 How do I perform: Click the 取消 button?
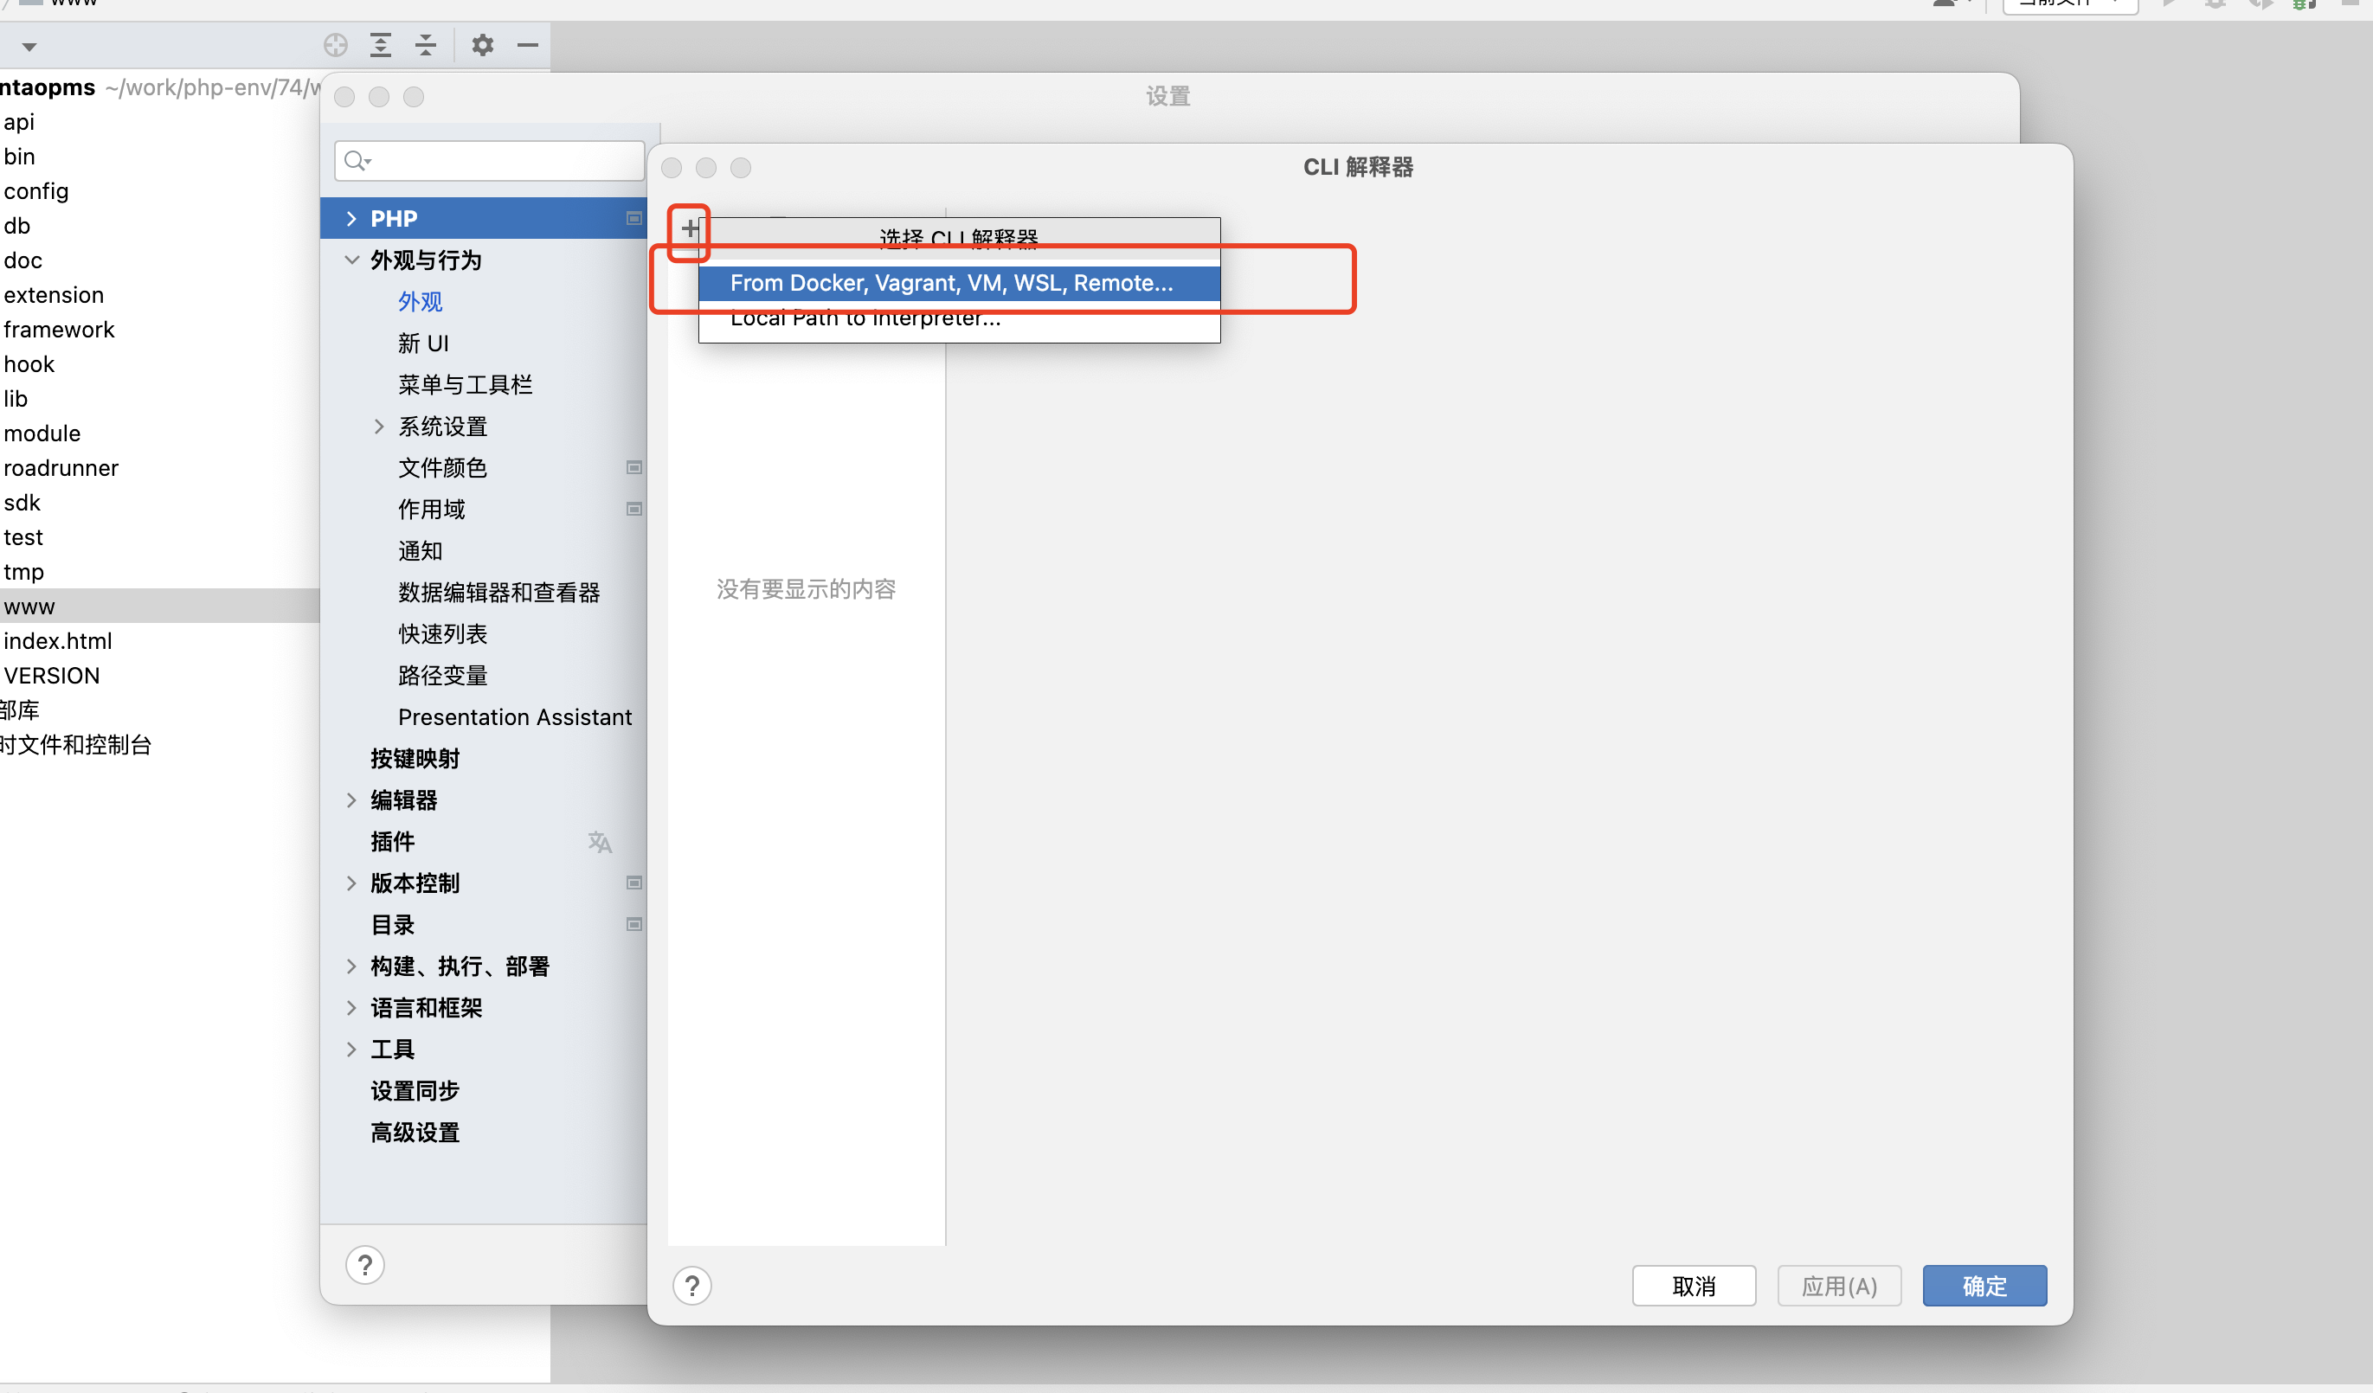click(x=1694, y=1286)
